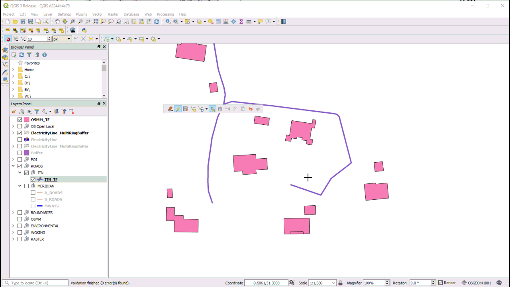Screen dimensions: 510x287
Task: Open Layer Styling brush in Layers Panel
Action: [14, 112]
